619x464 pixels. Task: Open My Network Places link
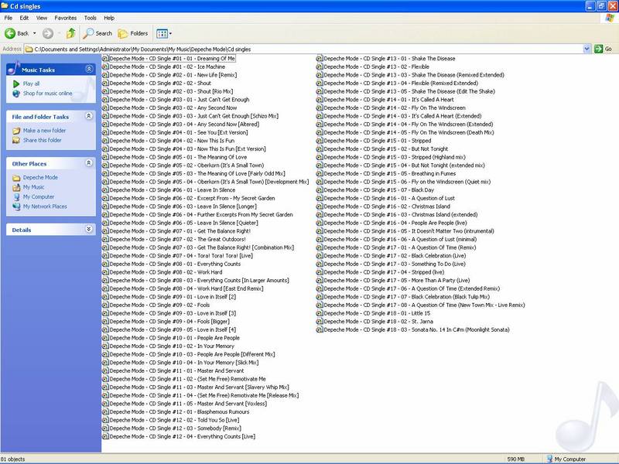tap(45, 206)
